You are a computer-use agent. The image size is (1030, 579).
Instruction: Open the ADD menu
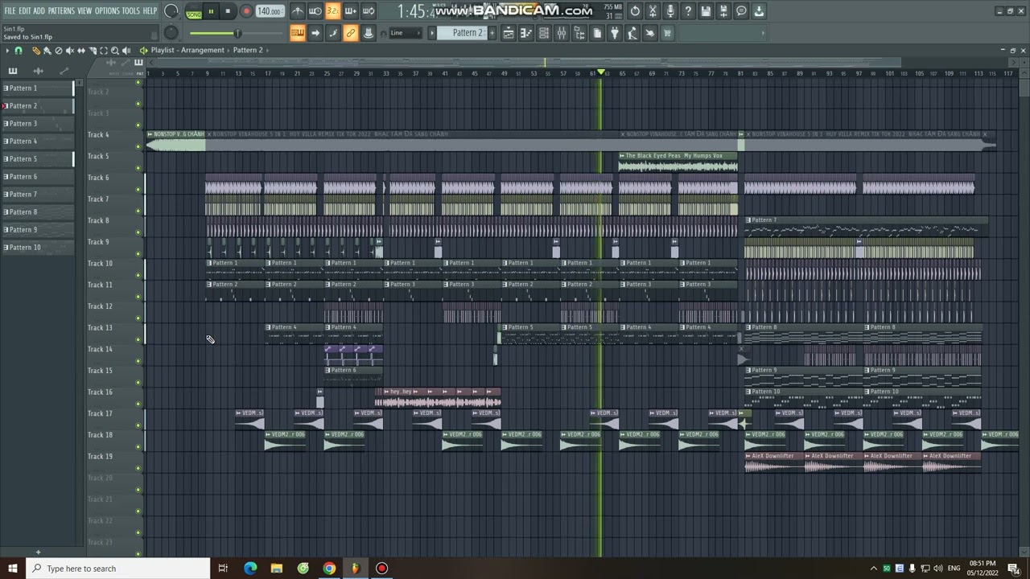tap(39, 10)
